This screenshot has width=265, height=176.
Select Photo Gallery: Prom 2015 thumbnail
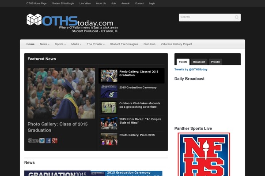[109, 139]
